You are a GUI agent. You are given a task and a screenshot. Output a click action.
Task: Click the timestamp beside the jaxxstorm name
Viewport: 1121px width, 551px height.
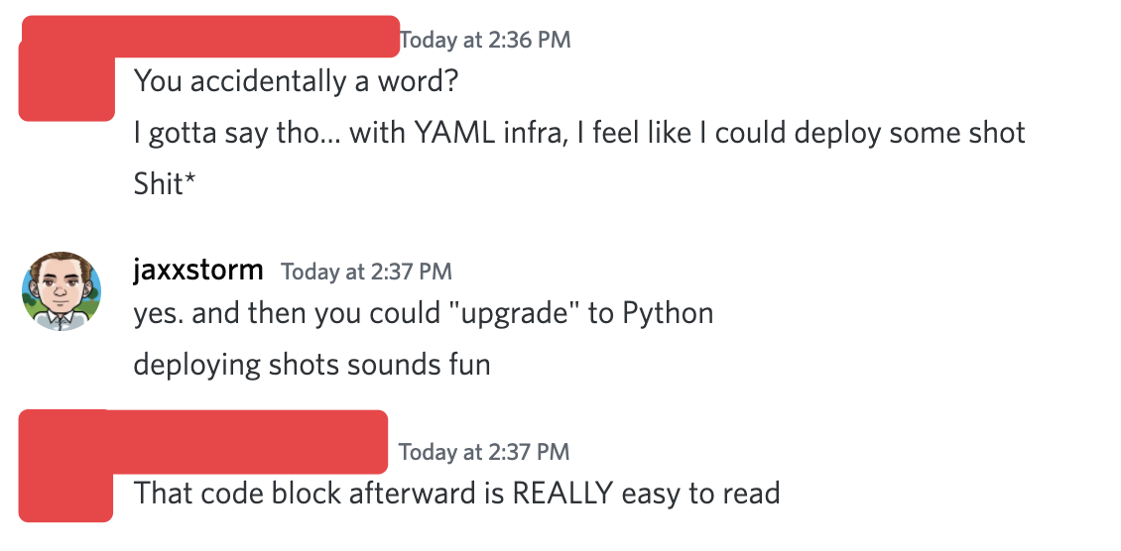pos(366,271)
